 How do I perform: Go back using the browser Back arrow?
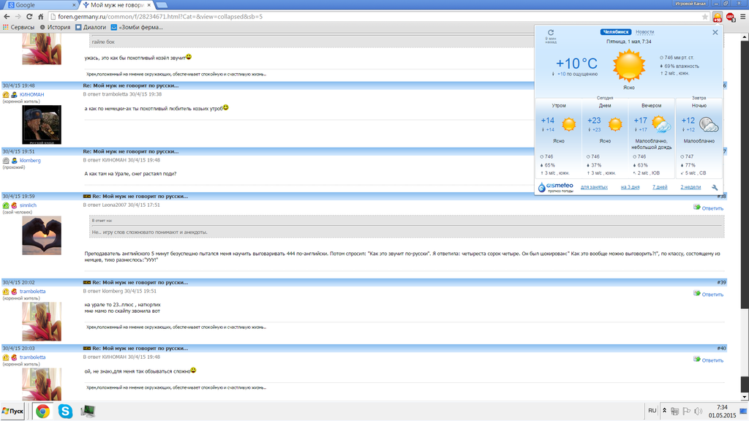coord(7,17)
